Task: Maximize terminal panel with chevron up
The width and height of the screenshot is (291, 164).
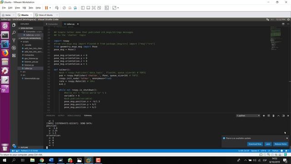Action: [278, 116]
